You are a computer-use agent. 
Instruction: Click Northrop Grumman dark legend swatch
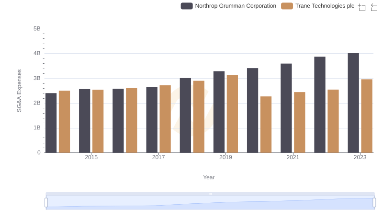click(187, 6)
